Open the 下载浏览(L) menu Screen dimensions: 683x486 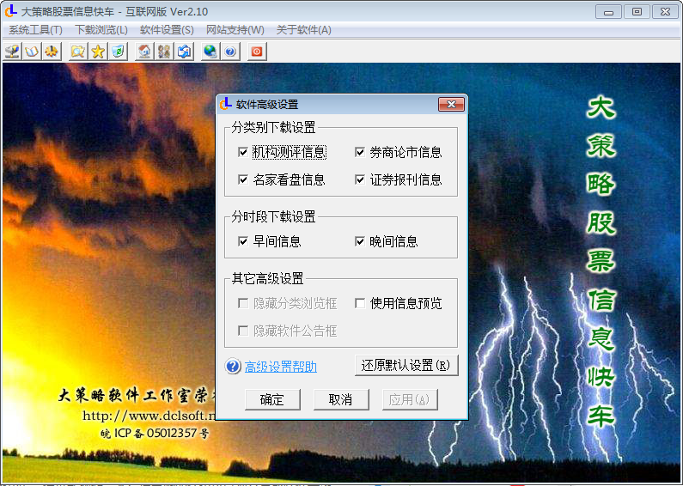coord(101,30)
